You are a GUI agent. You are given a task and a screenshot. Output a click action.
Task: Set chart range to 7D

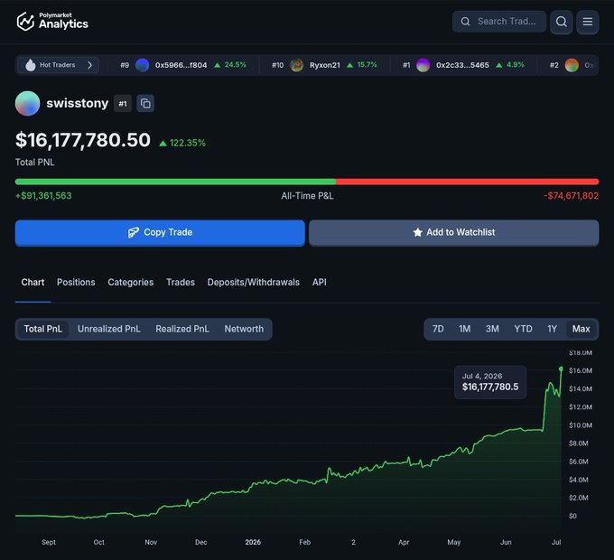click(438, 329)
